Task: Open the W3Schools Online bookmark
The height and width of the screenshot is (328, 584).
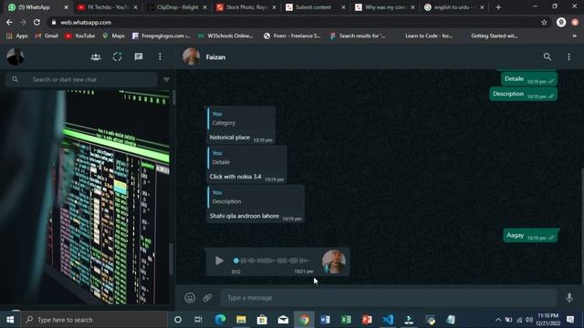Action: [225, 36]
